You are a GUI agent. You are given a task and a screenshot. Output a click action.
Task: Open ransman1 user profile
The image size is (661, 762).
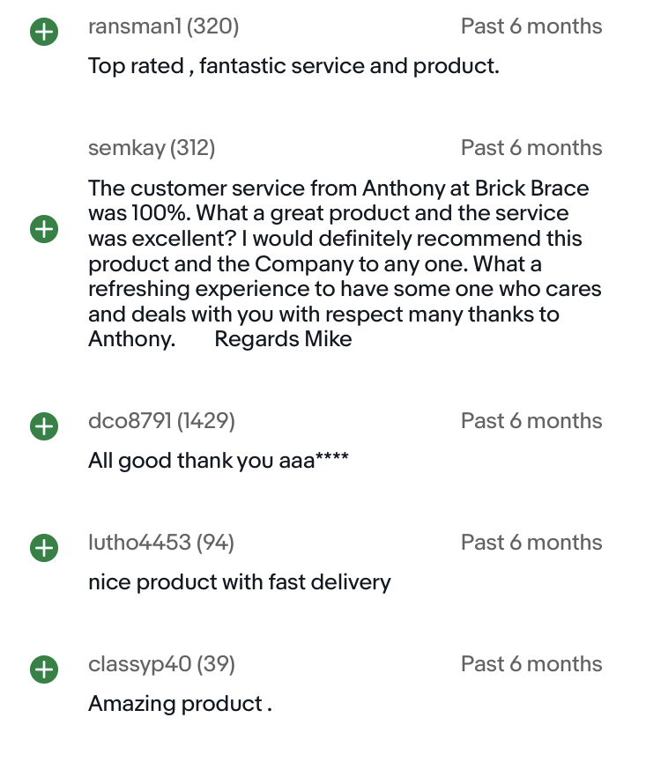(x=133, y=26)
